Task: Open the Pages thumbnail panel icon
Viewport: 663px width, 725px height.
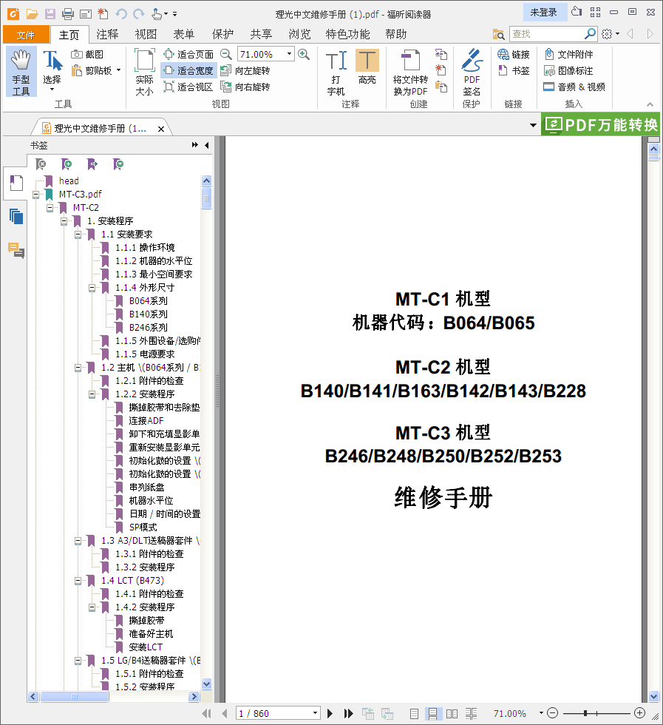Action: [x=16, y=216]
